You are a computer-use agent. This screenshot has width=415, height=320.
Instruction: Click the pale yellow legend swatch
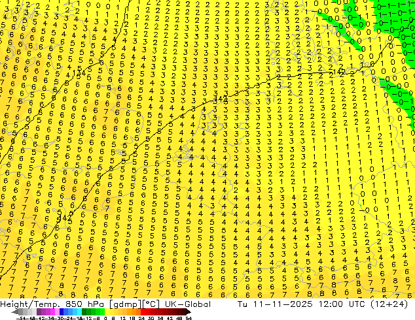(x=107, y=312)
